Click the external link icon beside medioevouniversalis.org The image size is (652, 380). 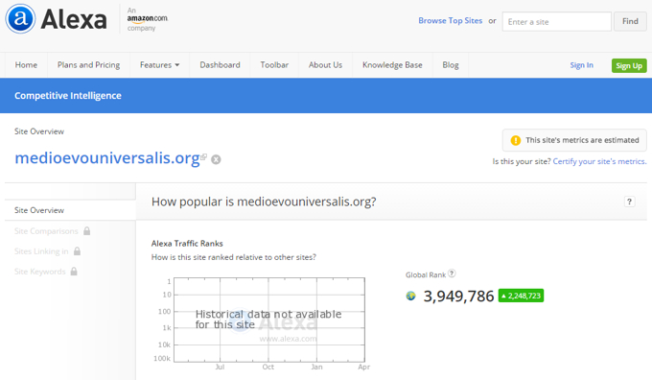203,157
